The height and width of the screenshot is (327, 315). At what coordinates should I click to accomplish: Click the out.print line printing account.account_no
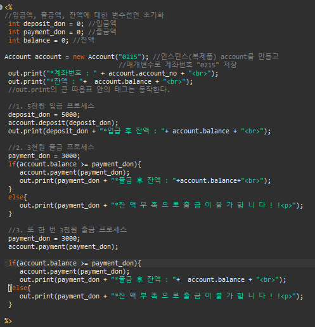(113, 73)
